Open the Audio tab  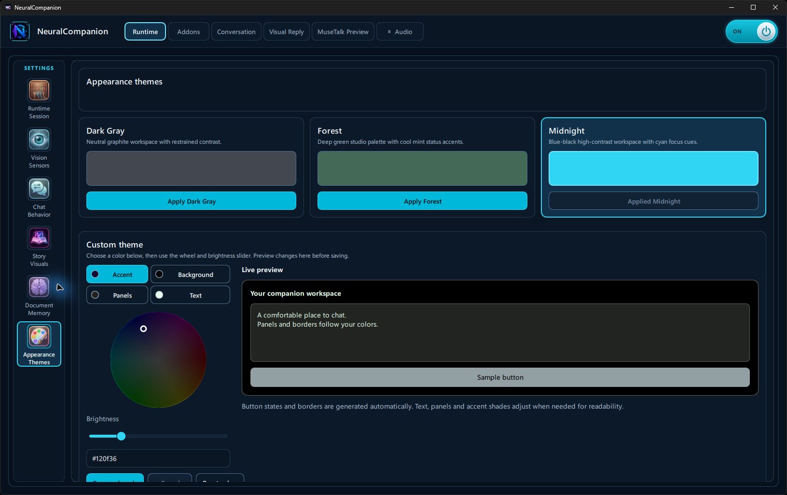pos(400,31)
